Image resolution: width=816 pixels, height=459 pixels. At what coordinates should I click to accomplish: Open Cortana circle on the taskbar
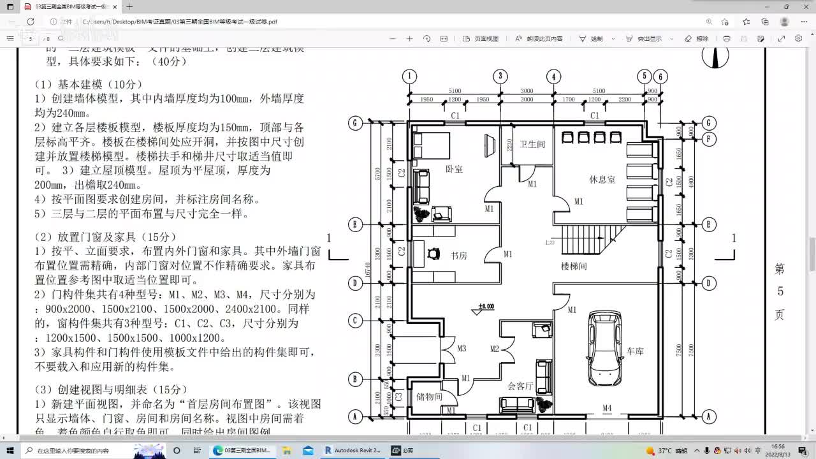click(177, 451)
